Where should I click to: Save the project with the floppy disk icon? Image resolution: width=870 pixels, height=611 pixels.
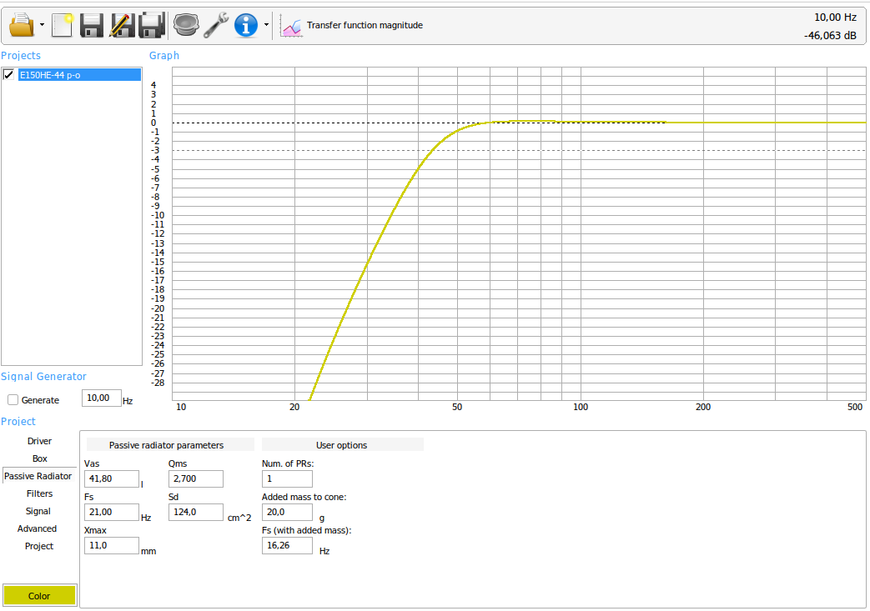pyautogui.click(x=92, y=25)
